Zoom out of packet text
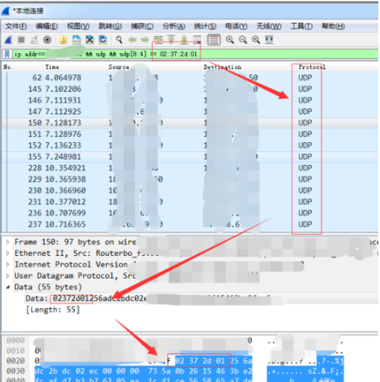The image size is (380, 382). click(x=243, y=40)
